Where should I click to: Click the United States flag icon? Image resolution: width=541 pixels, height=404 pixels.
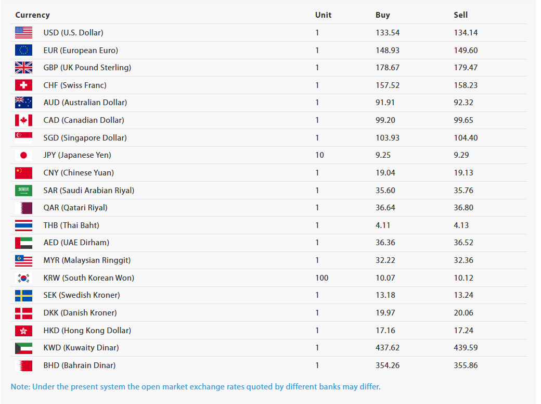pyautogui.click(x=23, y=32)
